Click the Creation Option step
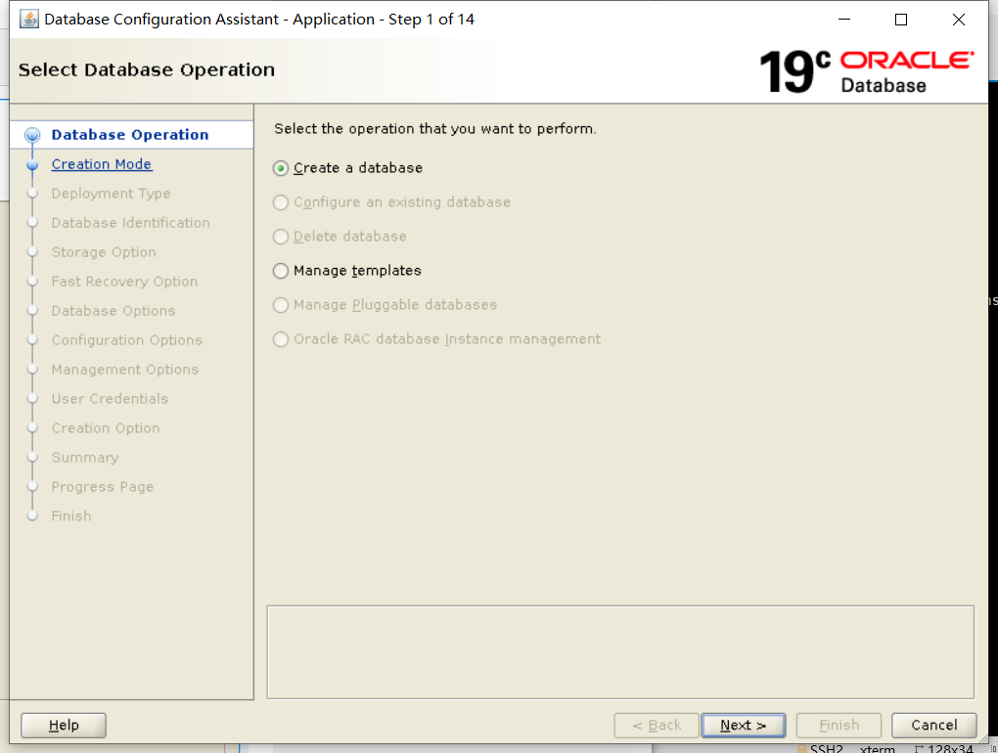Image resolution: width=998 pixels, height=753 pixels. [x=106, y=428]
